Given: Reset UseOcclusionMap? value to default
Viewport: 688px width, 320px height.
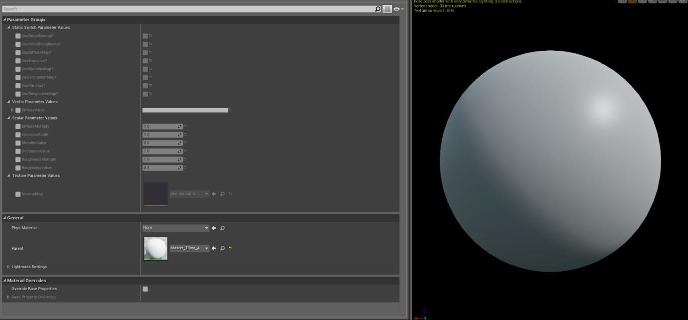Looking at the screenshot, I should pos(150,77).
